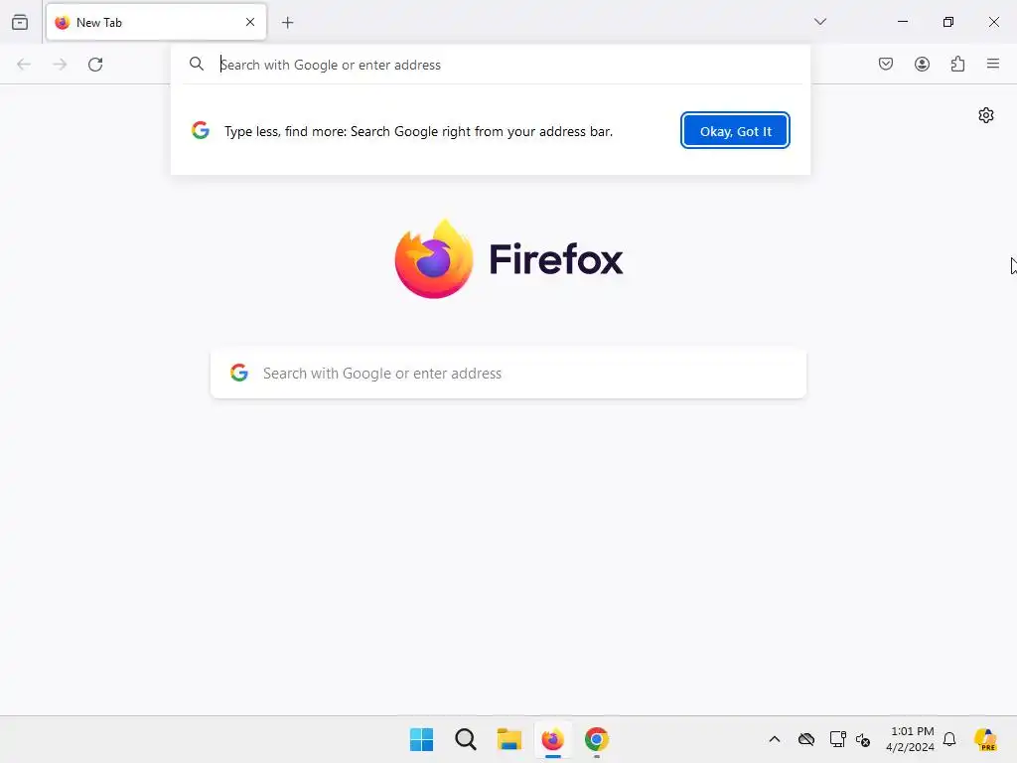1017x763 pixels.
Task: Click the cloud sync tray icon
Action: (x=806, y=739)
